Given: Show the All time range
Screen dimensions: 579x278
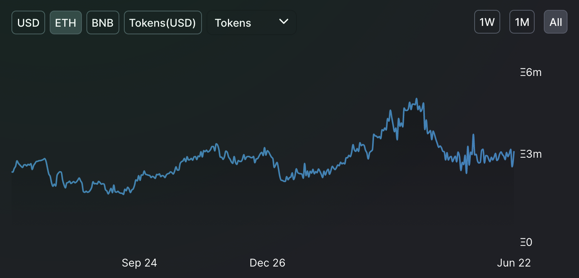Looking at the screenshot, I should pyautogui.click(x=556, y=22).
